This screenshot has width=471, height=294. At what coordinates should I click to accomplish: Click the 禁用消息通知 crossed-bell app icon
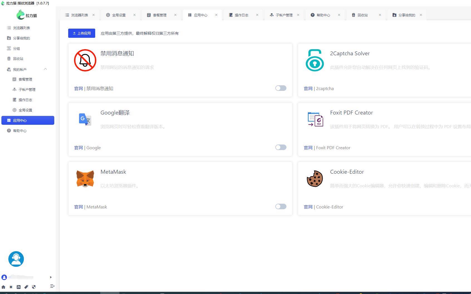coord(85,60)
